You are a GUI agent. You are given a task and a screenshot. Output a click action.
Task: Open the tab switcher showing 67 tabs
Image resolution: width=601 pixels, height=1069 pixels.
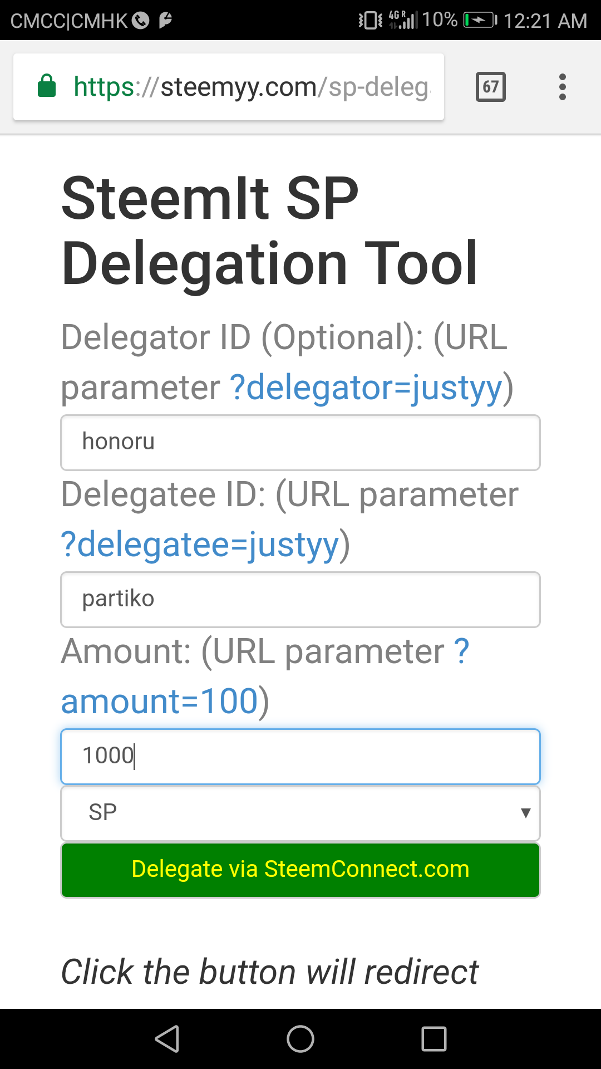tap(490, 87)
